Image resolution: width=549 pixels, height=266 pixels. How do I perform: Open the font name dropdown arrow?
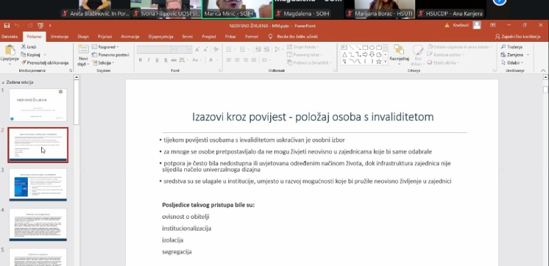coord(173,50)
